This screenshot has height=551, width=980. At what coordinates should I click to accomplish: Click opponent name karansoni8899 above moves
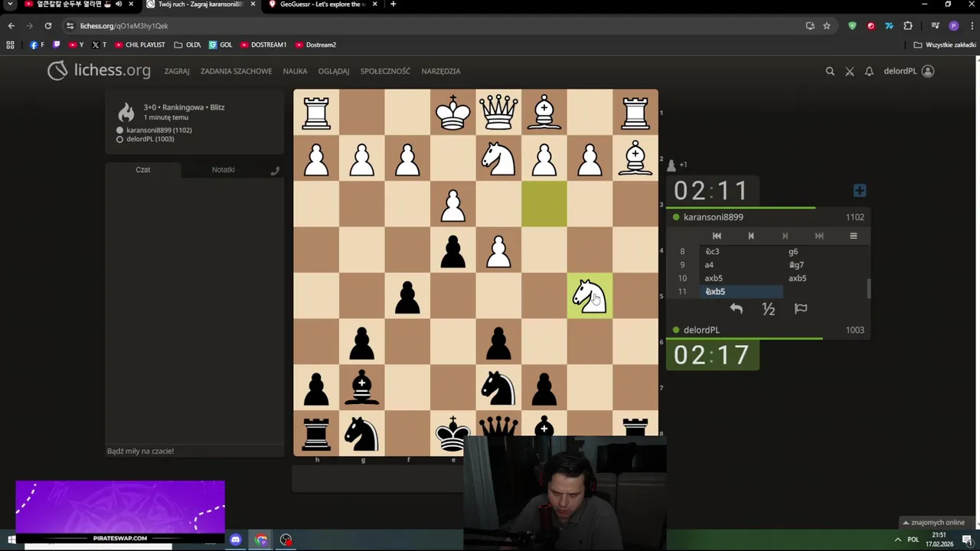point(714,217)
